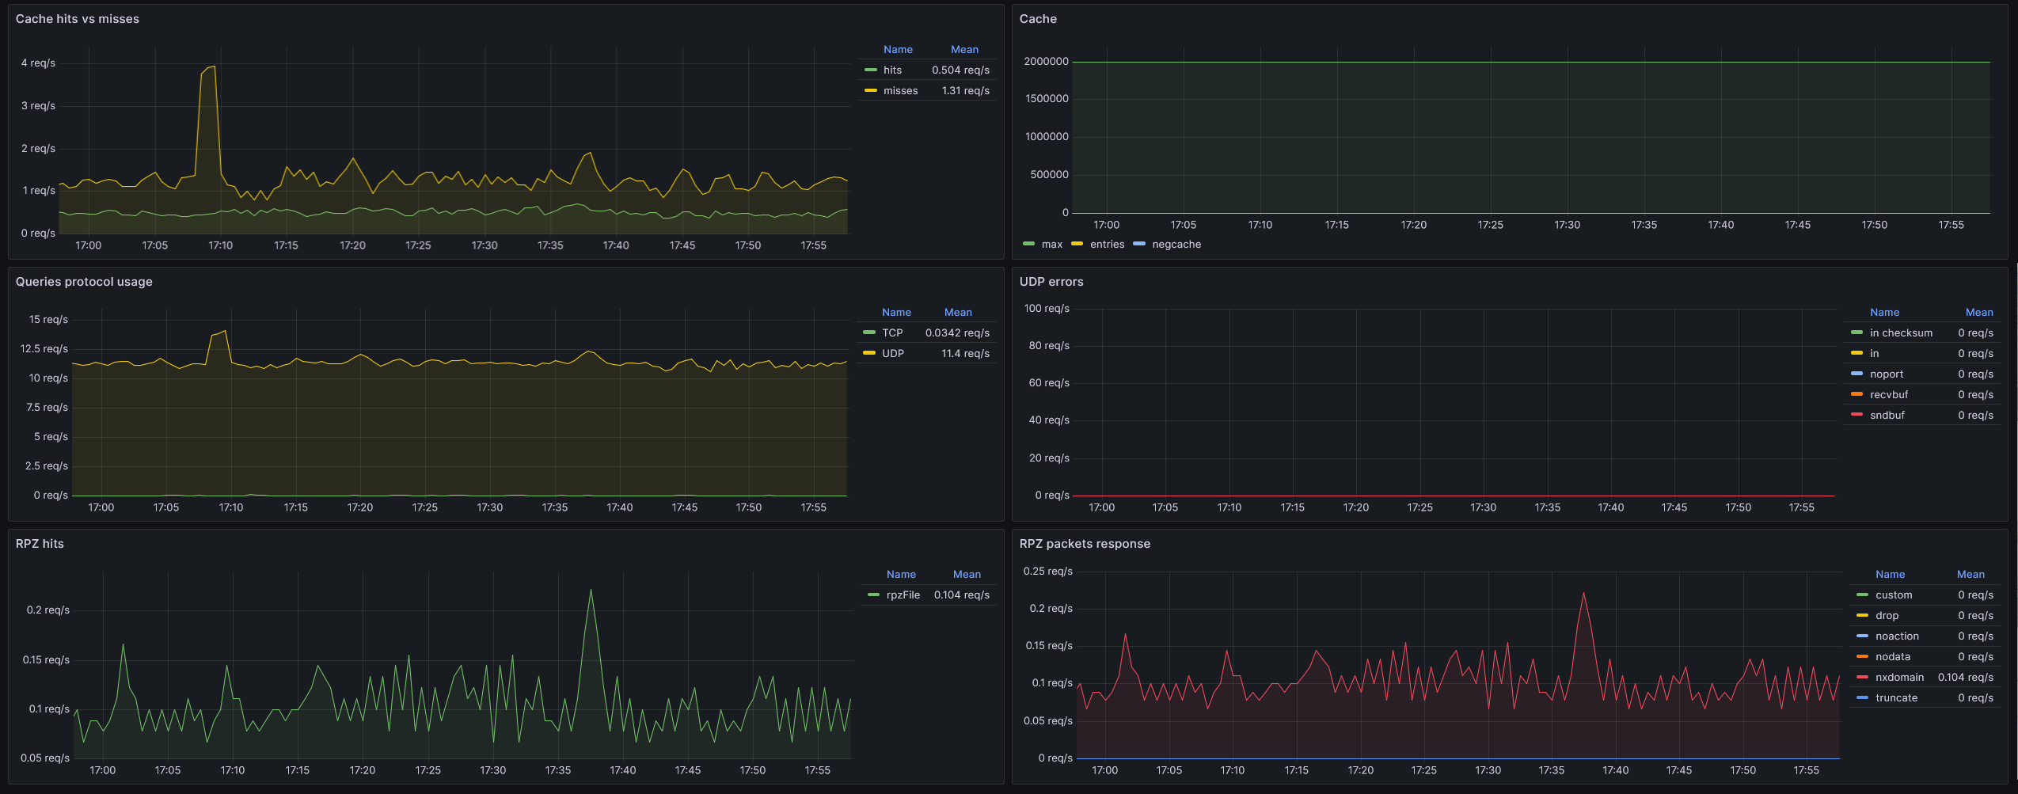2018x794 pixels.
Task: Sort RPZ hits legend by Mean header
Action: 967,575
